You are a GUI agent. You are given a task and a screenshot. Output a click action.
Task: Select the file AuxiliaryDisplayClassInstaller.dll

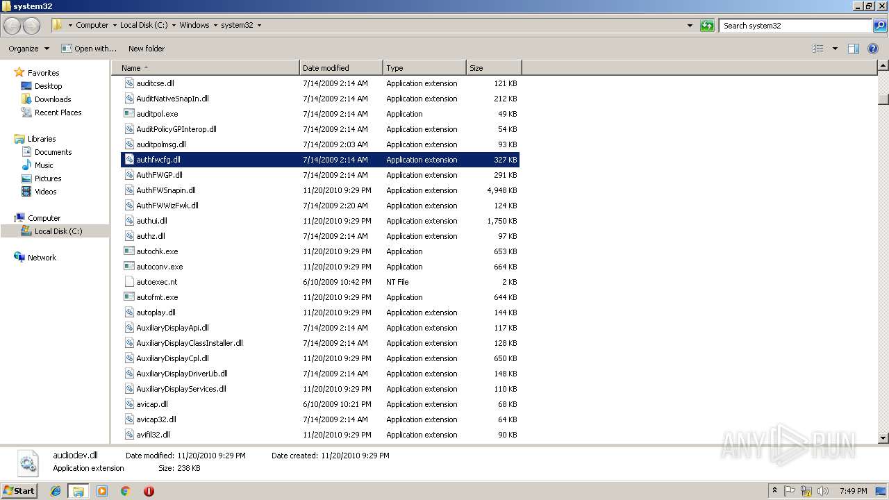(x=321, y=343)
